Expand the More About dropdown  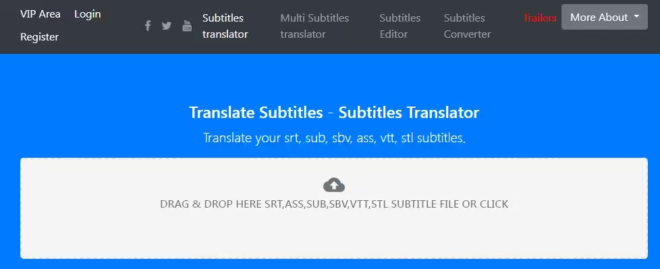605,17
